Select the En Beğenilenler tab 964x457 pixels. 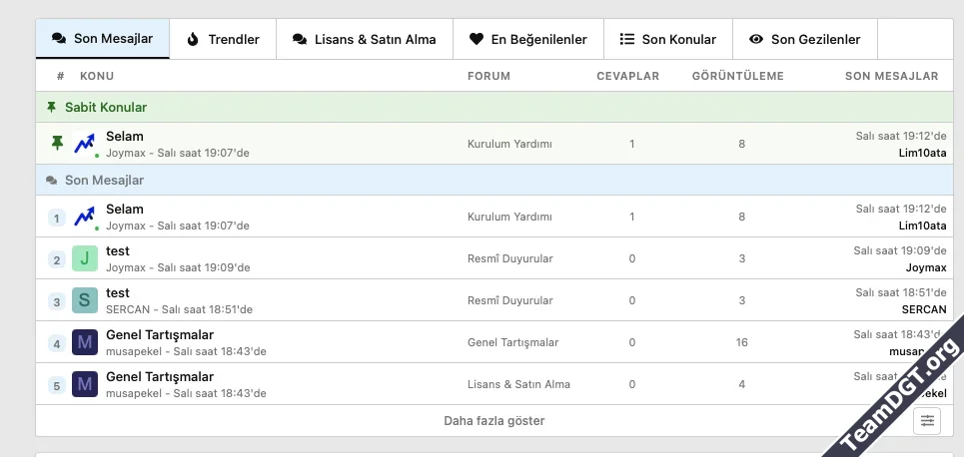click(527, 39)
